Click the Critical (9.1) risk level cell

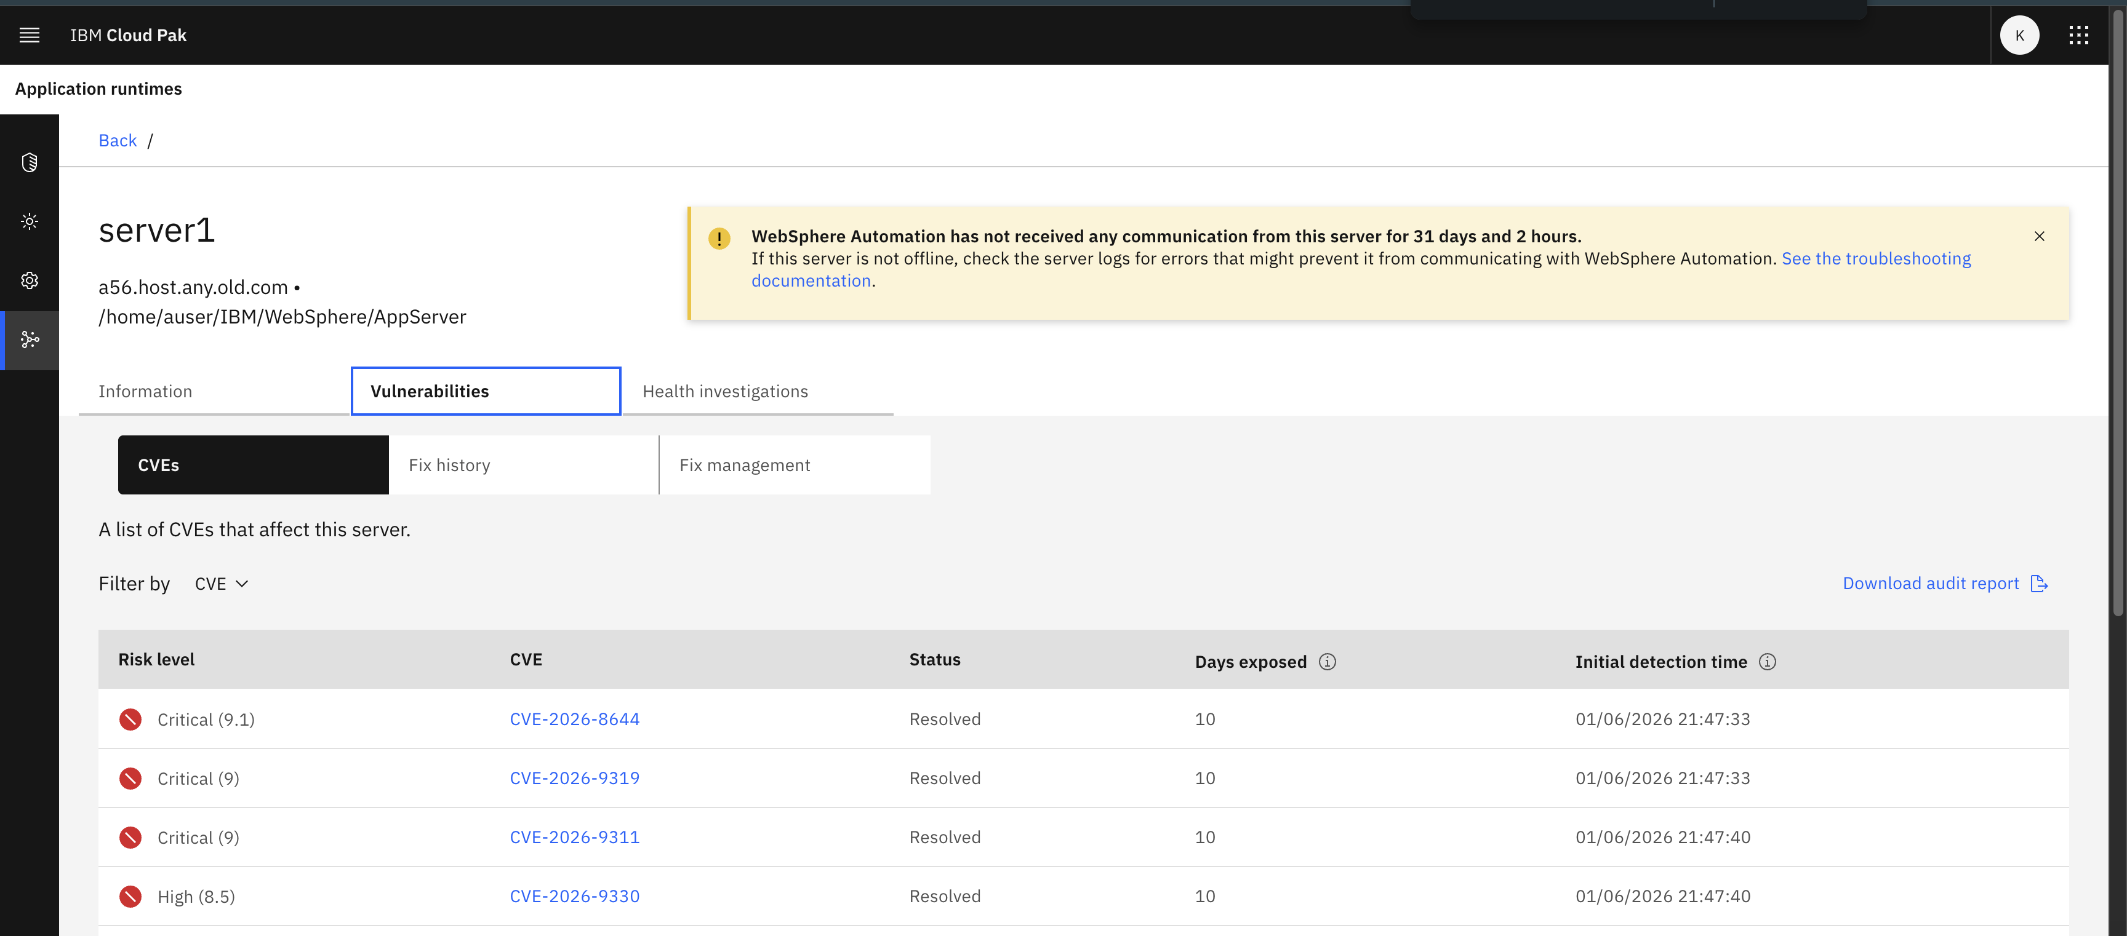(x=206, y=720)
